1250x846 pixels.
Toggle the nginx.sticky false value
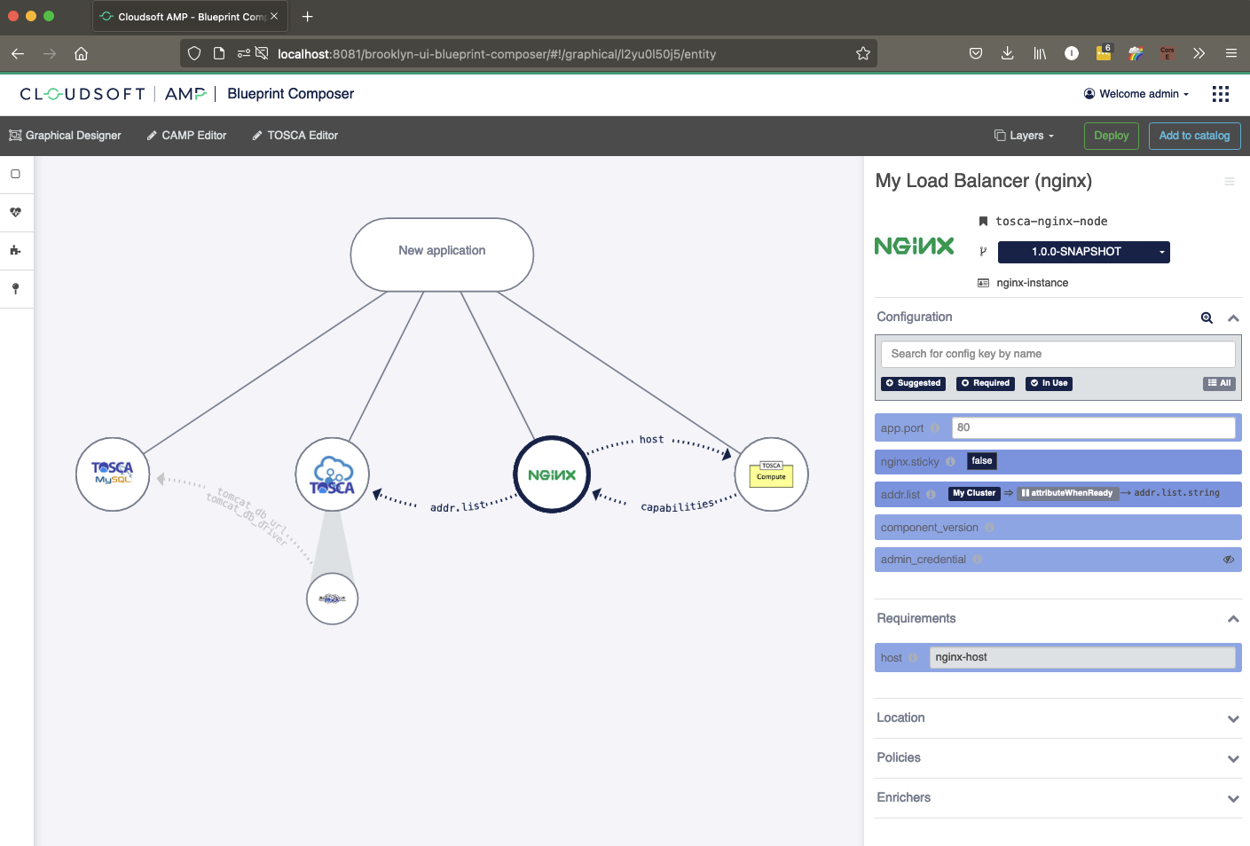(x=982, y=461)
